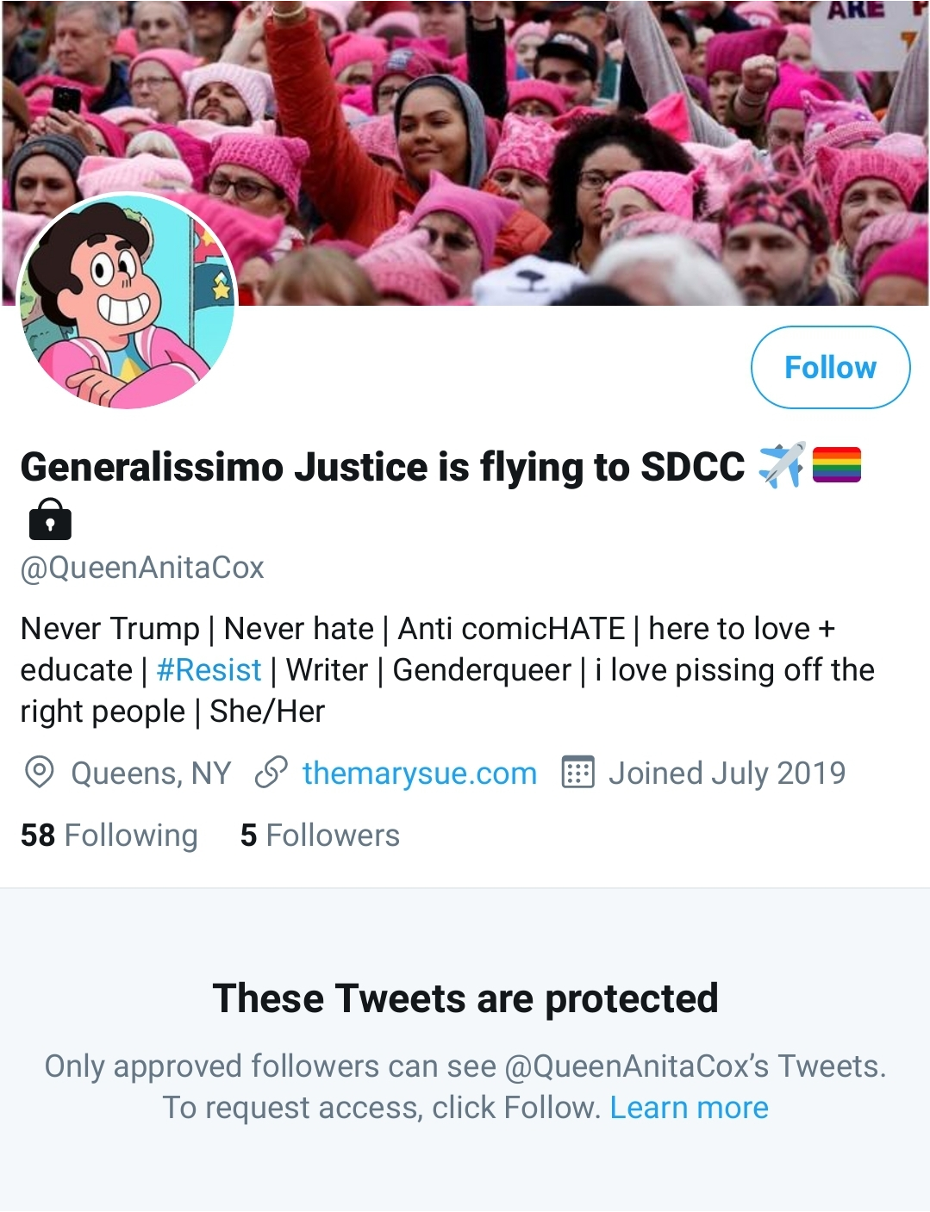Click the location pin icon

tap(40, 773)
